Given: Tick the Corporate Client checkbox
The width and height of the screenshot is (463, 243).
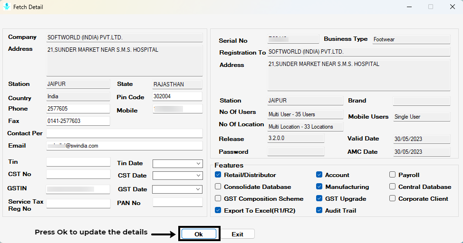Looking at the screenshot, I should tap(392, 199).
